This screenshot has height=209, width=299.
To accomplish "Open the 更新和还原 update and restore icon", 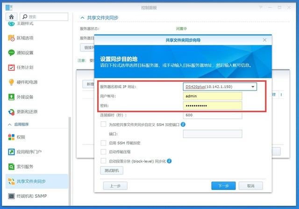I will click(11, 112).
